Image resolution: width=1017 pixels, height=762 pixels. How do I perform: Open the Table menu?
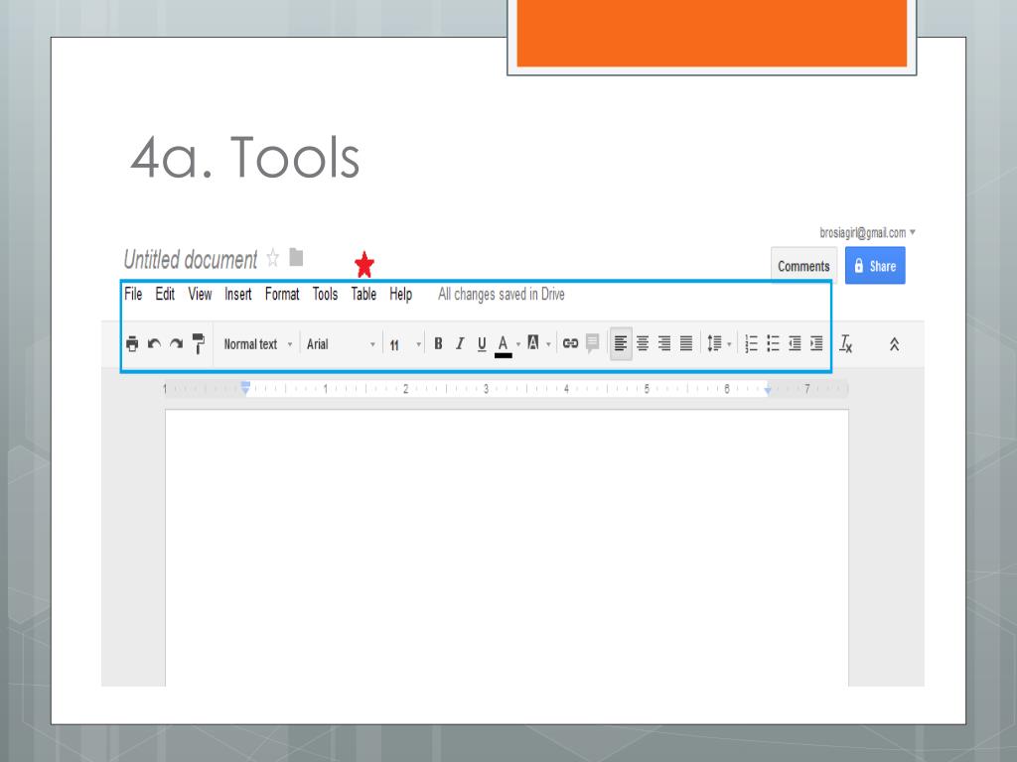(x=363, y=294)
